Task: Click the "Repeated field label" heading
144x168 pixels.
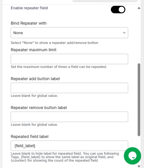Action: pyautogui.click(x=30, y=136)
